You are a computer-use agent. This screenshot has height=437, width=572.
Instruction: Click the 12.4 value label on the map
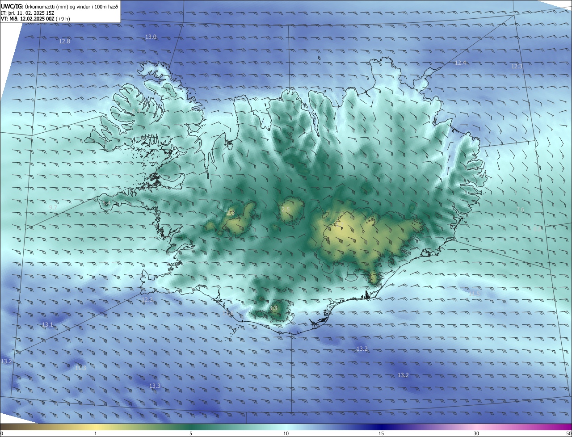460,63
